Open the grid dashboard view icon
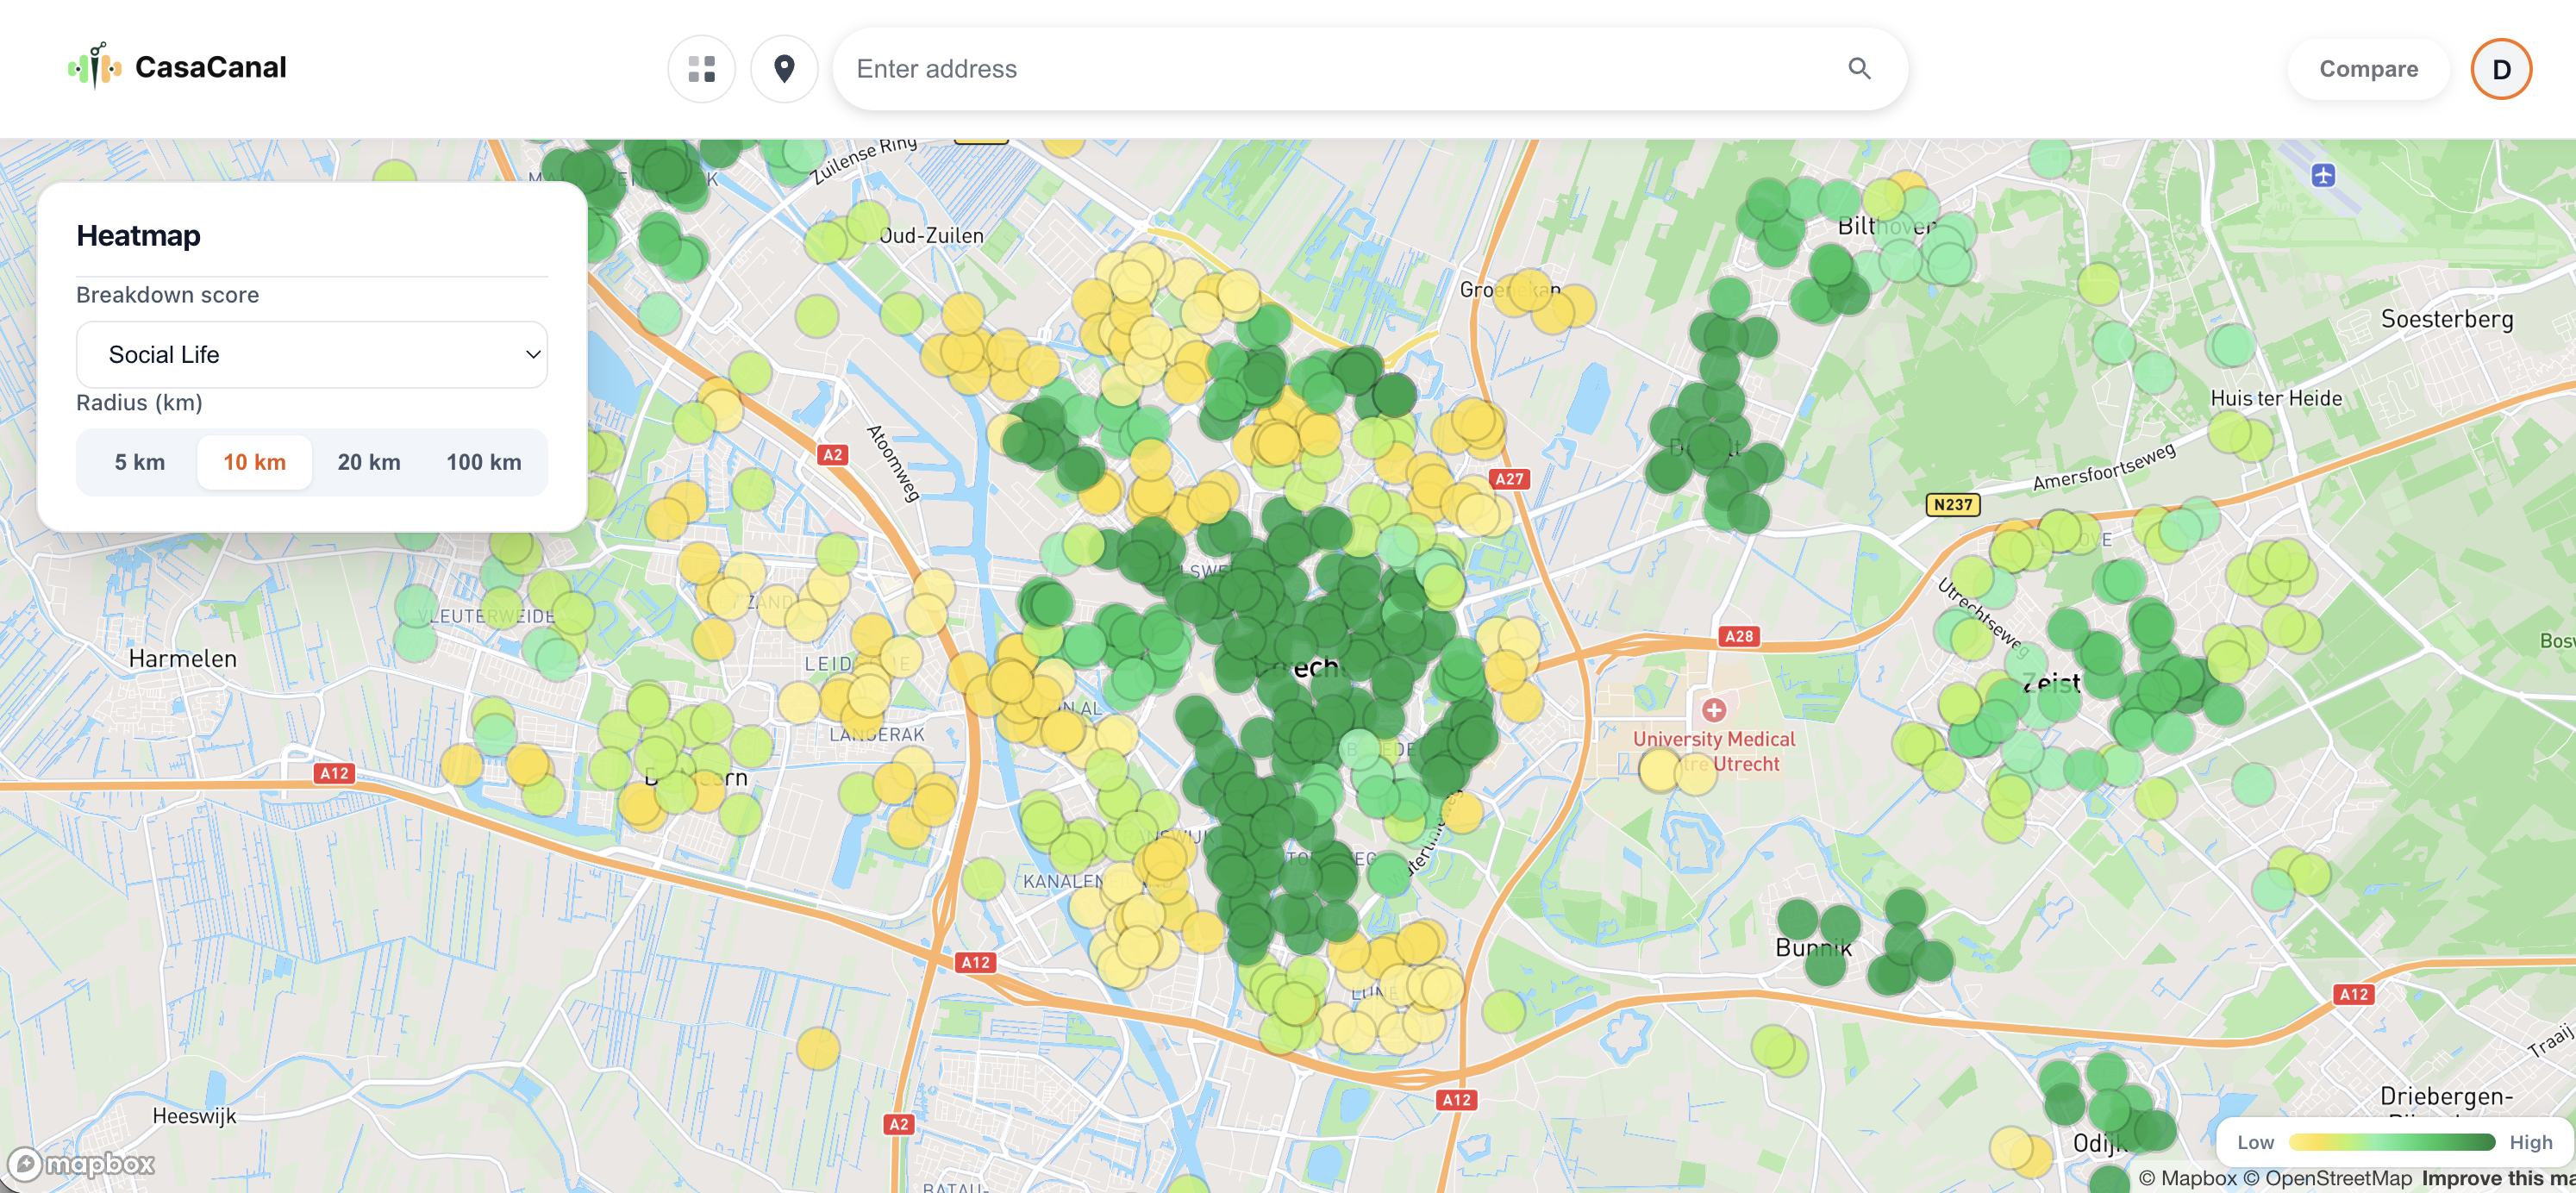The width and height of the screenshot is (2576, 1193). (x=701, y=69)
